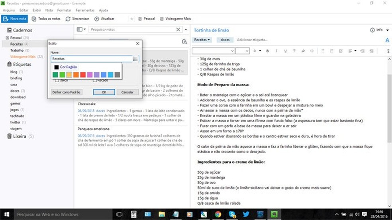Click the list color picker icon beside Nome field
This screenshot has height=220, width=392.
(x=135, y=59)
